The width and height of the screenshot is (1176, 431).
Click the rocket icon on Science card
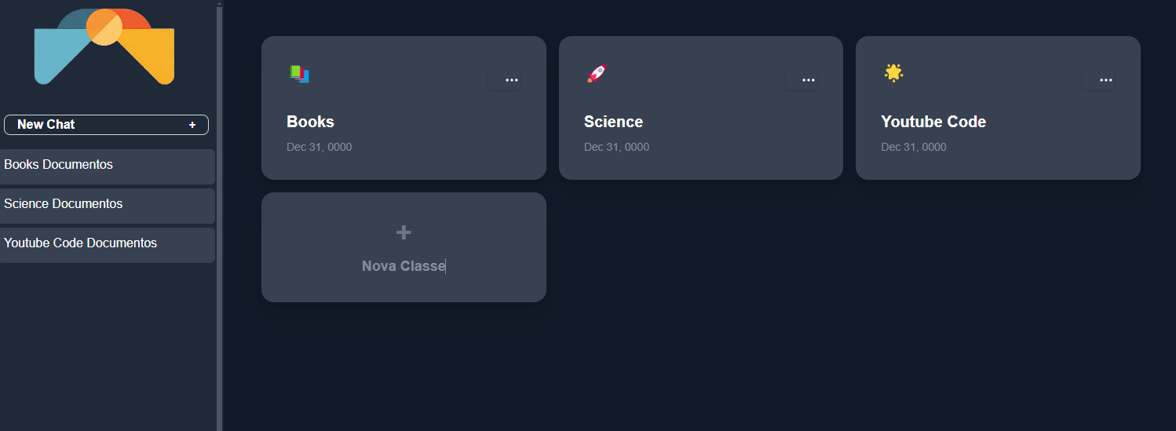[x=597, y=74]
